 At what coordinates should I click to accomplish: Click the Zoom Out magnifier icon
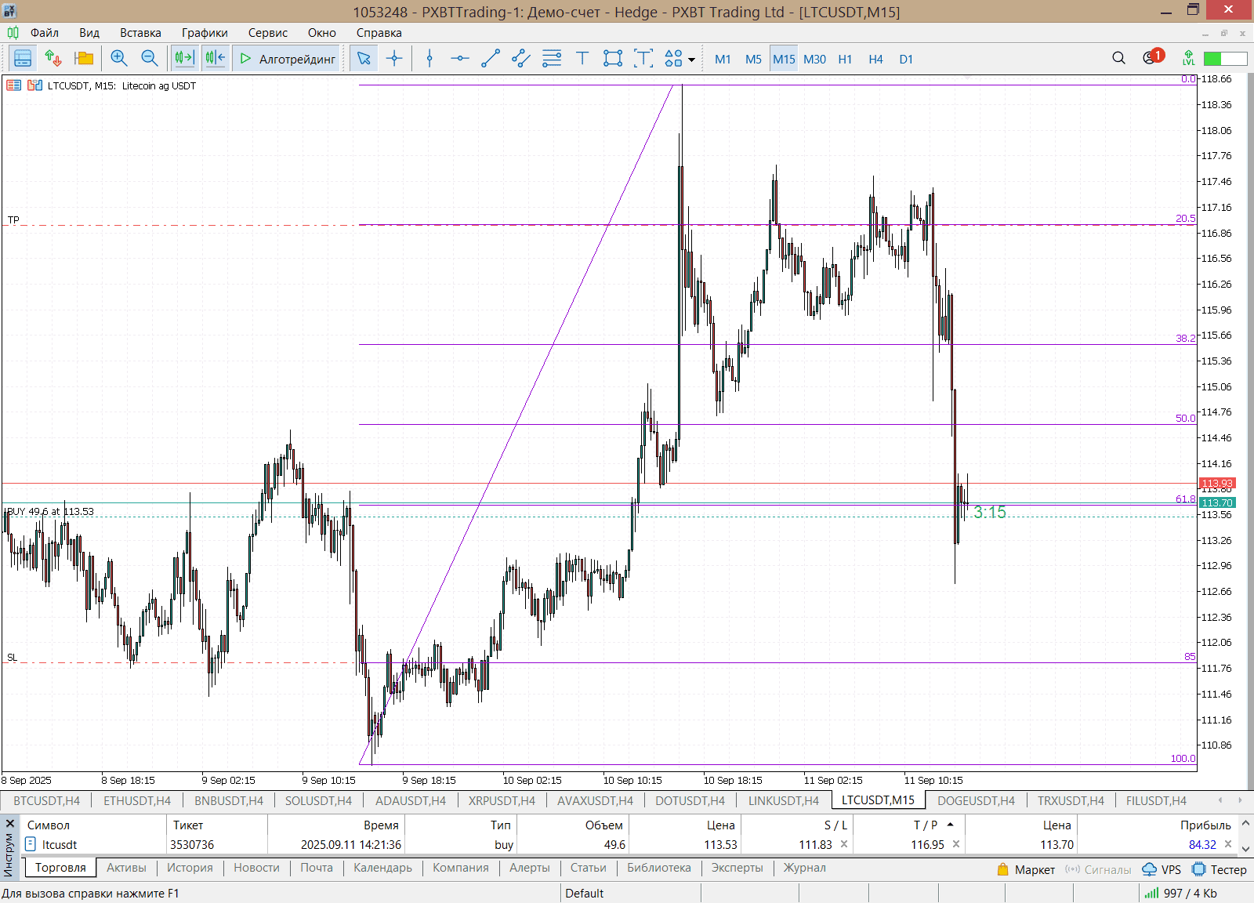[149, 59]
